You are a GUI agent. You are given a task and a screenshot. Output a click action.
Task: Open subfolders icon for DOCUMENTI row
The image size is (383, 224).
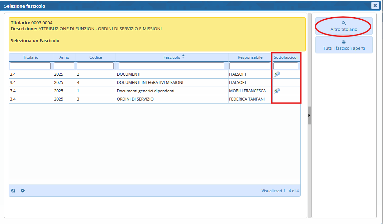pyautogui.click(x=277, y=74)
